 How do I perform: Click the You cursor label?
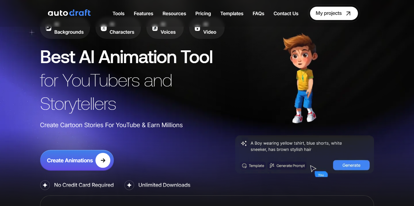(x=321, y=174)
